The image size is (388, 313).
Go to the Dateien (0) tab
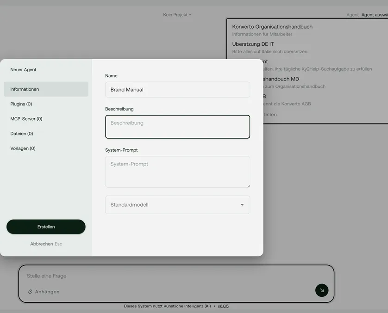click(x=22, y=134)
